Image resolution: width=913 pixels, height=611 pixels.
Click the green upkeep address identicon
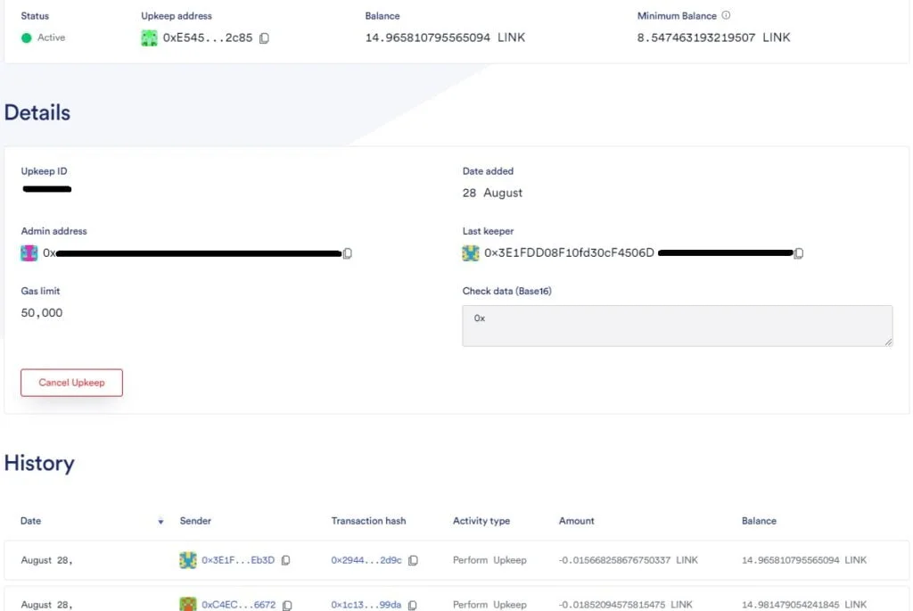pyautogui.click(x=149, y=37)
